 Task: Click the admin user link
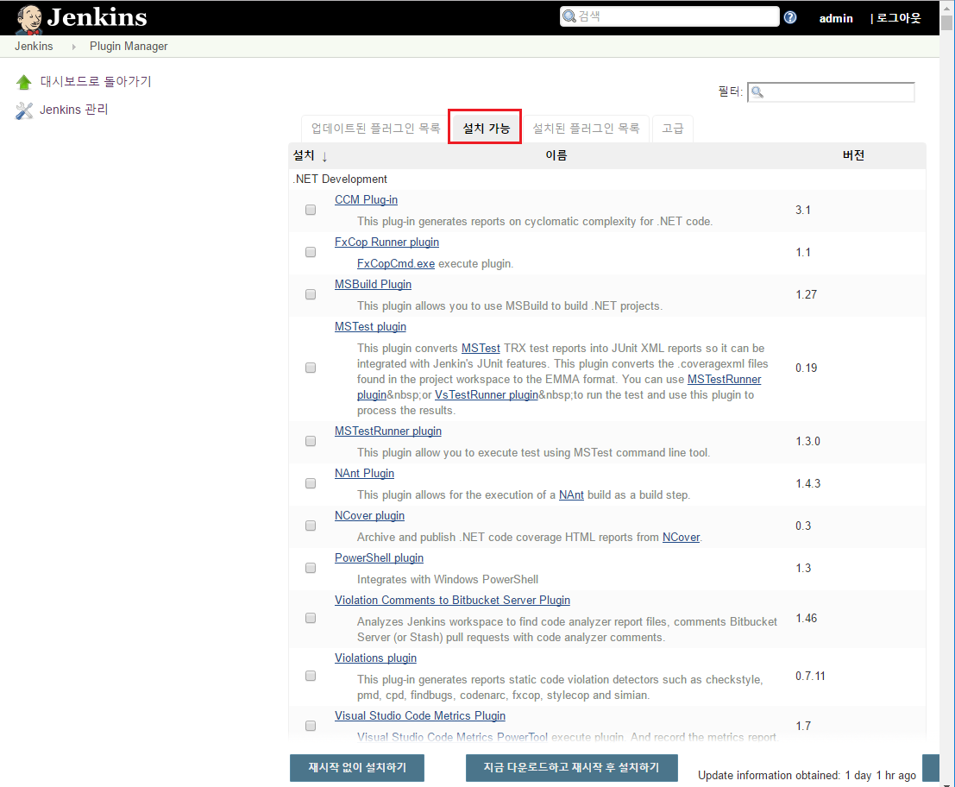[x=836, y=18]
